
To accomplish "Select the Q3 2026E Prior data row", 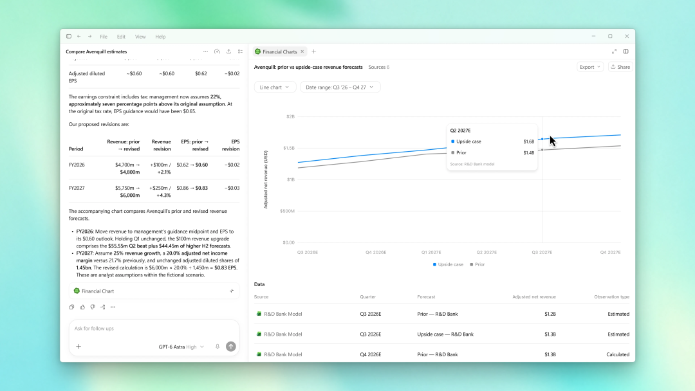I will coord(441,314).
